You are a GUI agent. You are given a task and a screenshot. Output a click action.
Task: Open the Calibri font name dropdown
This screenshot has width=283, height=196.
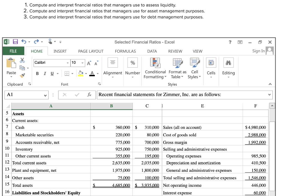tap(67, 63)
